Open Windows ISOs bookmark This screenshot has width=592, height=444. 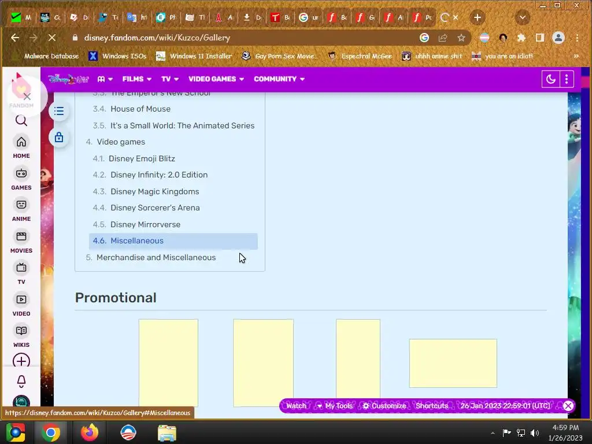[x=118, y=56]
